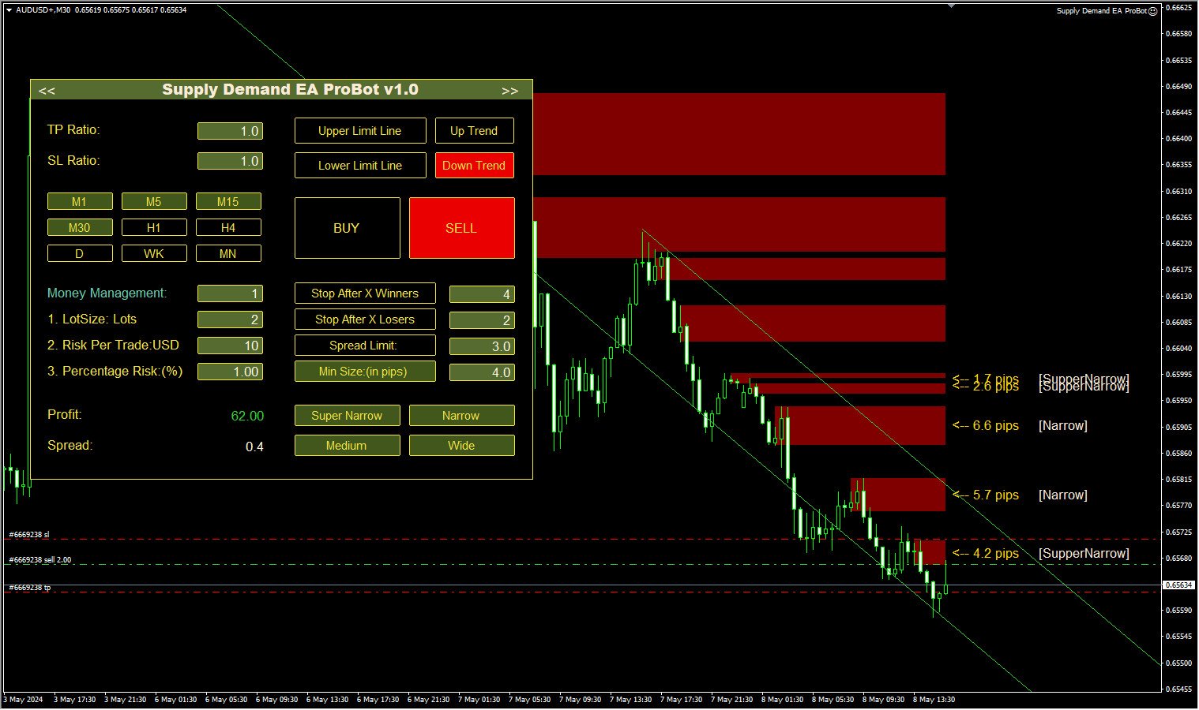
Task: Click the 7 May 13:30 time axis label
Action: [x=630, y=700]
